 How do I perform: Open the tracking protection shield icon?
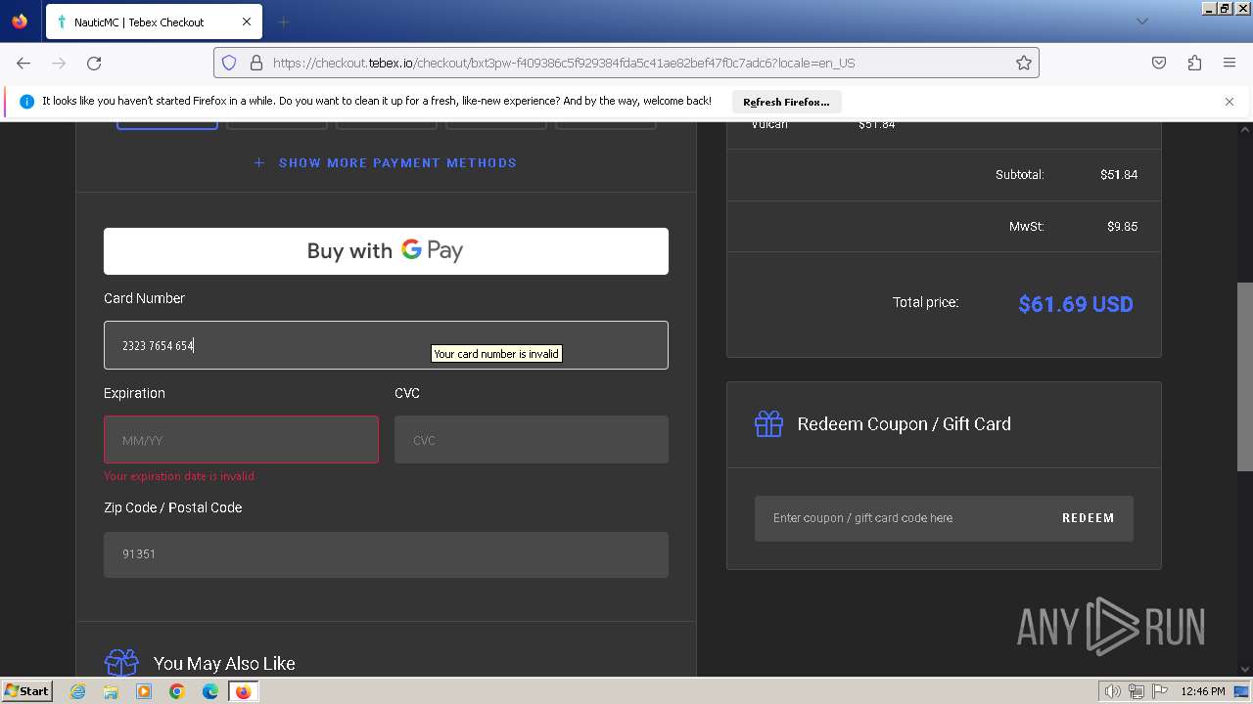229,63
